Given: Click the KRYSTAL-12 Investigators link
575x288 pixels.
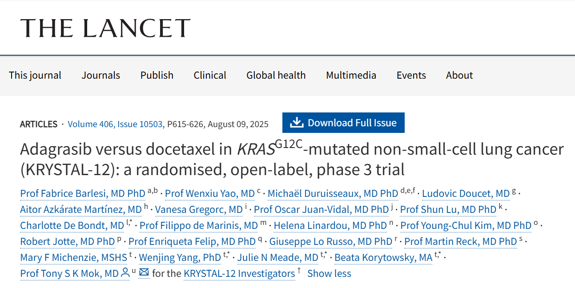Looking at the screenshot, I should click(239, 273).
